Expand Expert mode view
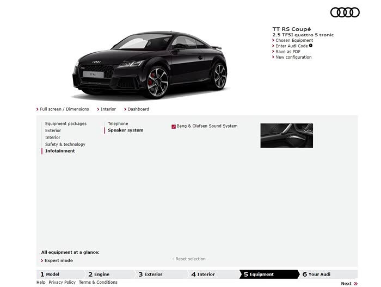381x287 pixels. (x=59, y=260)
